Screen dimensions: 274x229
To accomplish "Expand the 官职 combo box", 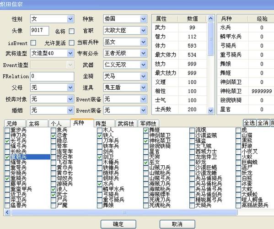I will [143, 31].
